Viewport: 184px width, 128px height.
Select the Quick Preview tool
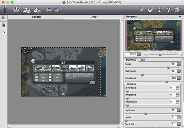tap(3, 18)
